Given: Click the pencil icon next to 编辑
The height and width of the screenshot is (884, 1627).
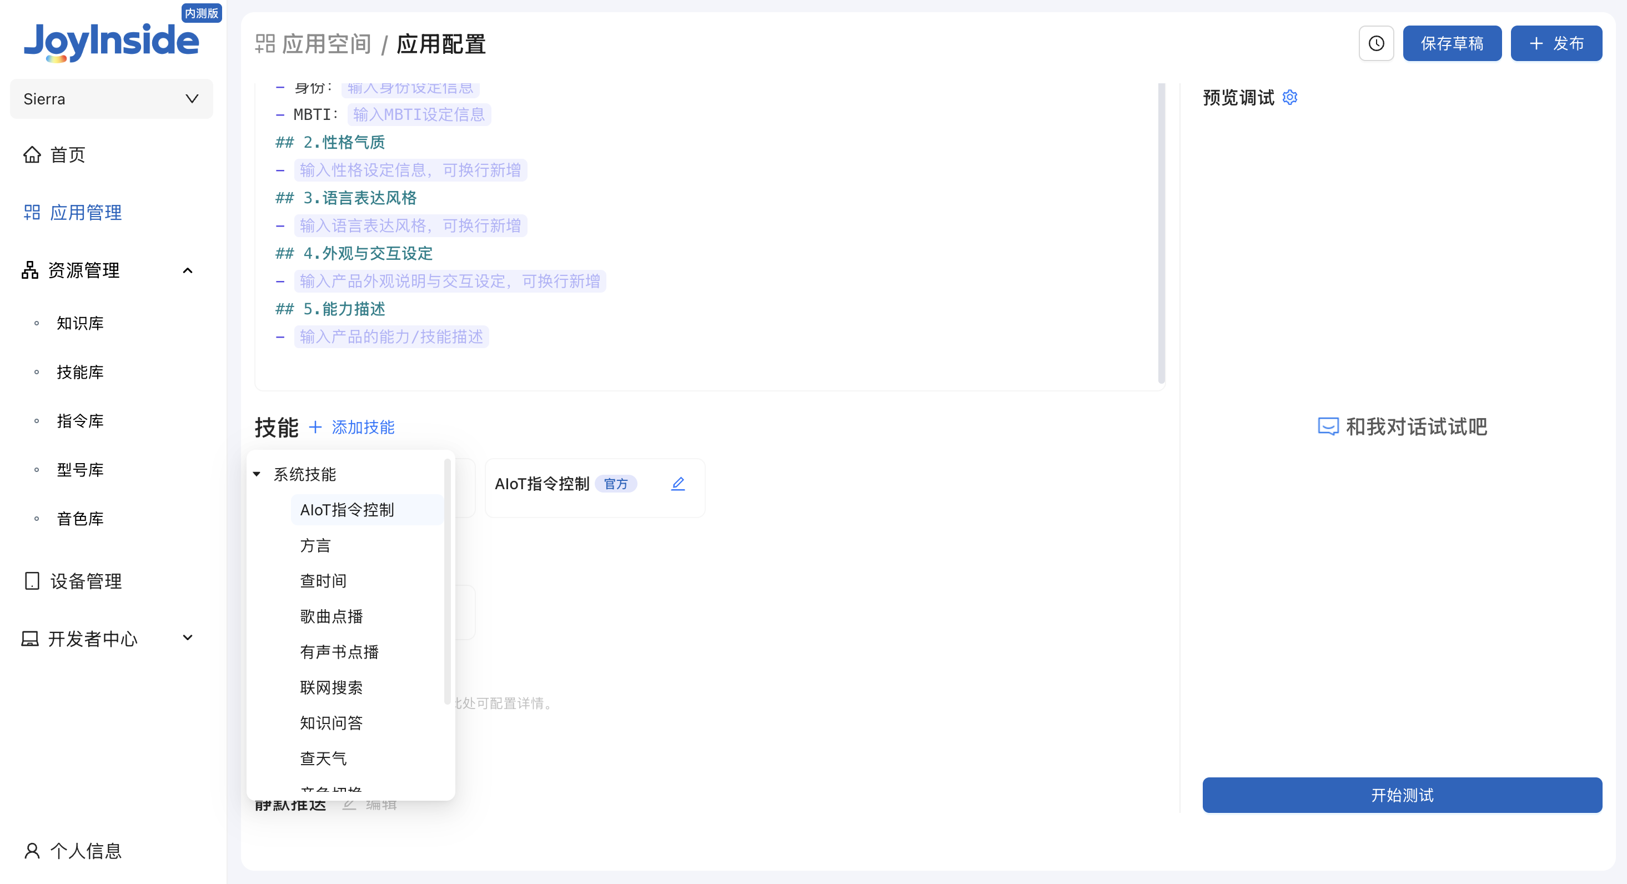Looking at the screenshot, I should tap(349, 805).
